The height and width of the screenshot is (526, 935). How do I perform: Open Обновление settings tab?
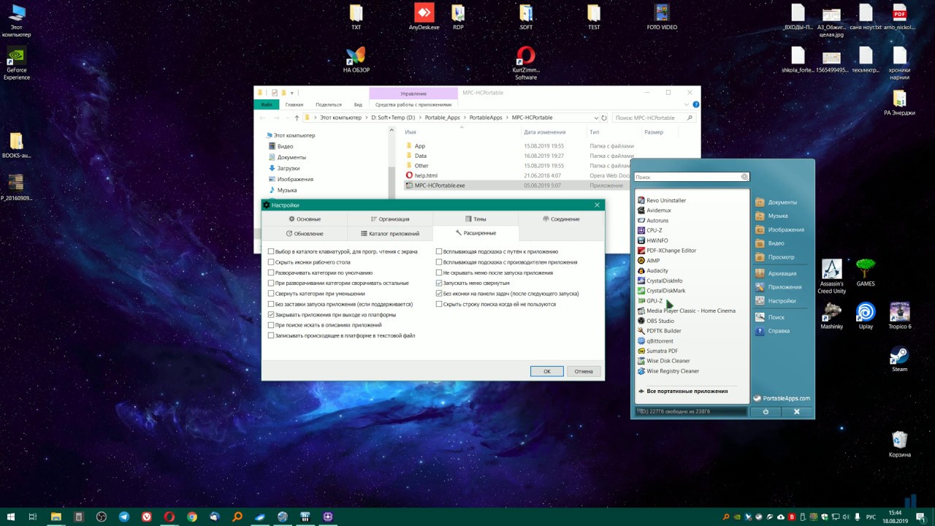(x=305, y=233)
